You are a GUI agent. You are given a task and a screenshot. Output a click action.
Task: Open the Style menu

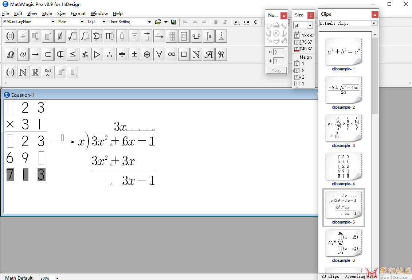47,13
